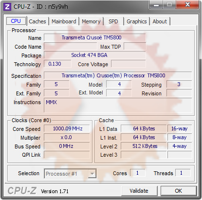Open the Graphics tab

(137, 21)
